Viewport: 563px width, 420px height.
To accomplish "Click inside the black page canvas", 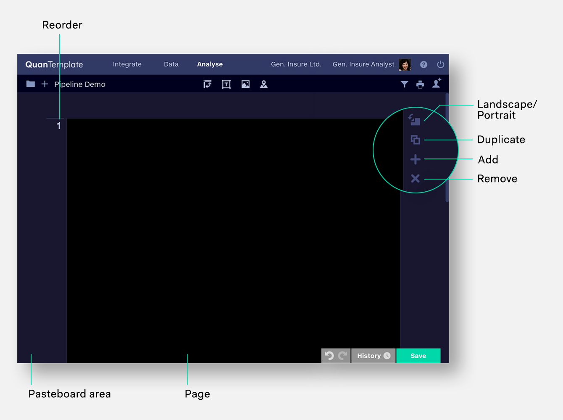I will click(x=233, y=240).
